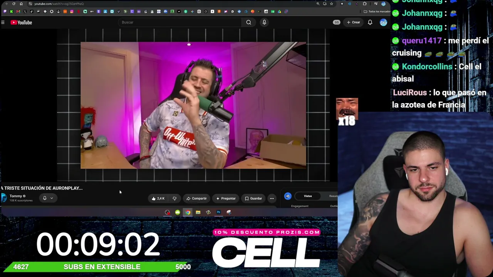This screenshot has width=493, height=277.
Task: Open the browser home page icon
Action: point(21,4)
